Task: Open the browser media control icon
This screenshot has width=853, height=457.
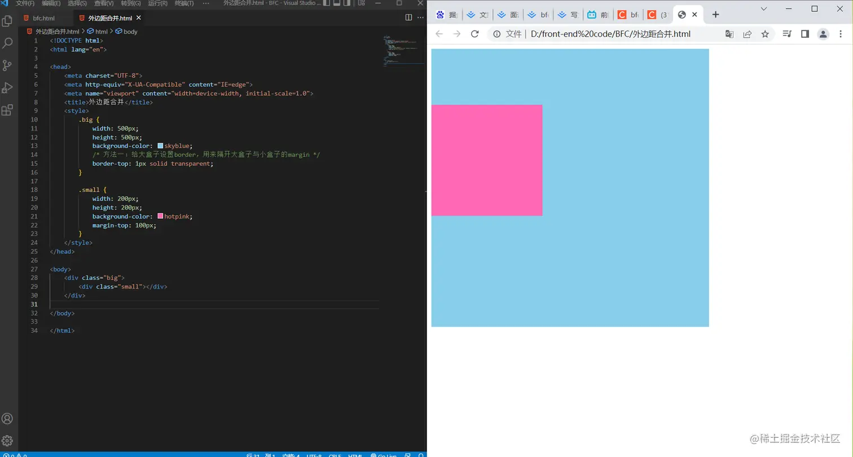Action: point(787,34)
